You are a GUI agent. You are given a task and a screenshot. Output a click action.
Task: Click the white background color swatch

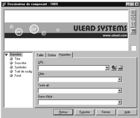tap(134, 48)
